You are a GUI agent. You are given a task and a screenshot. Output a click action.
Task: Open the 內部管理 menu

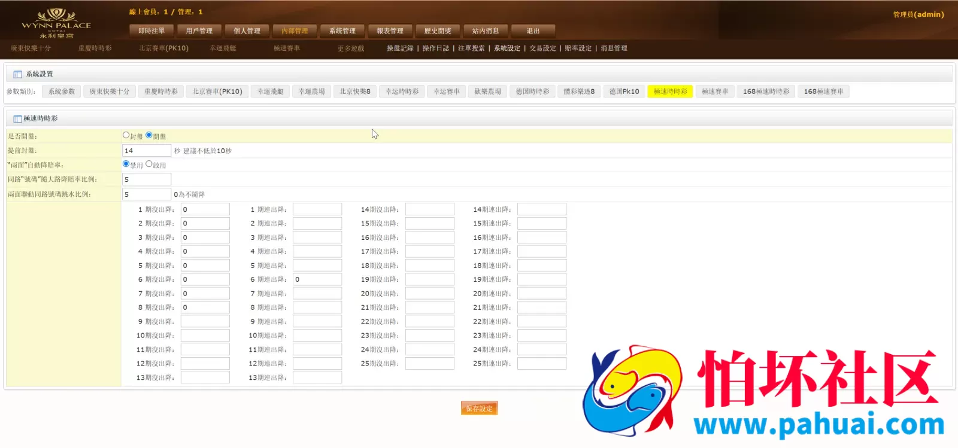point(295,31)
